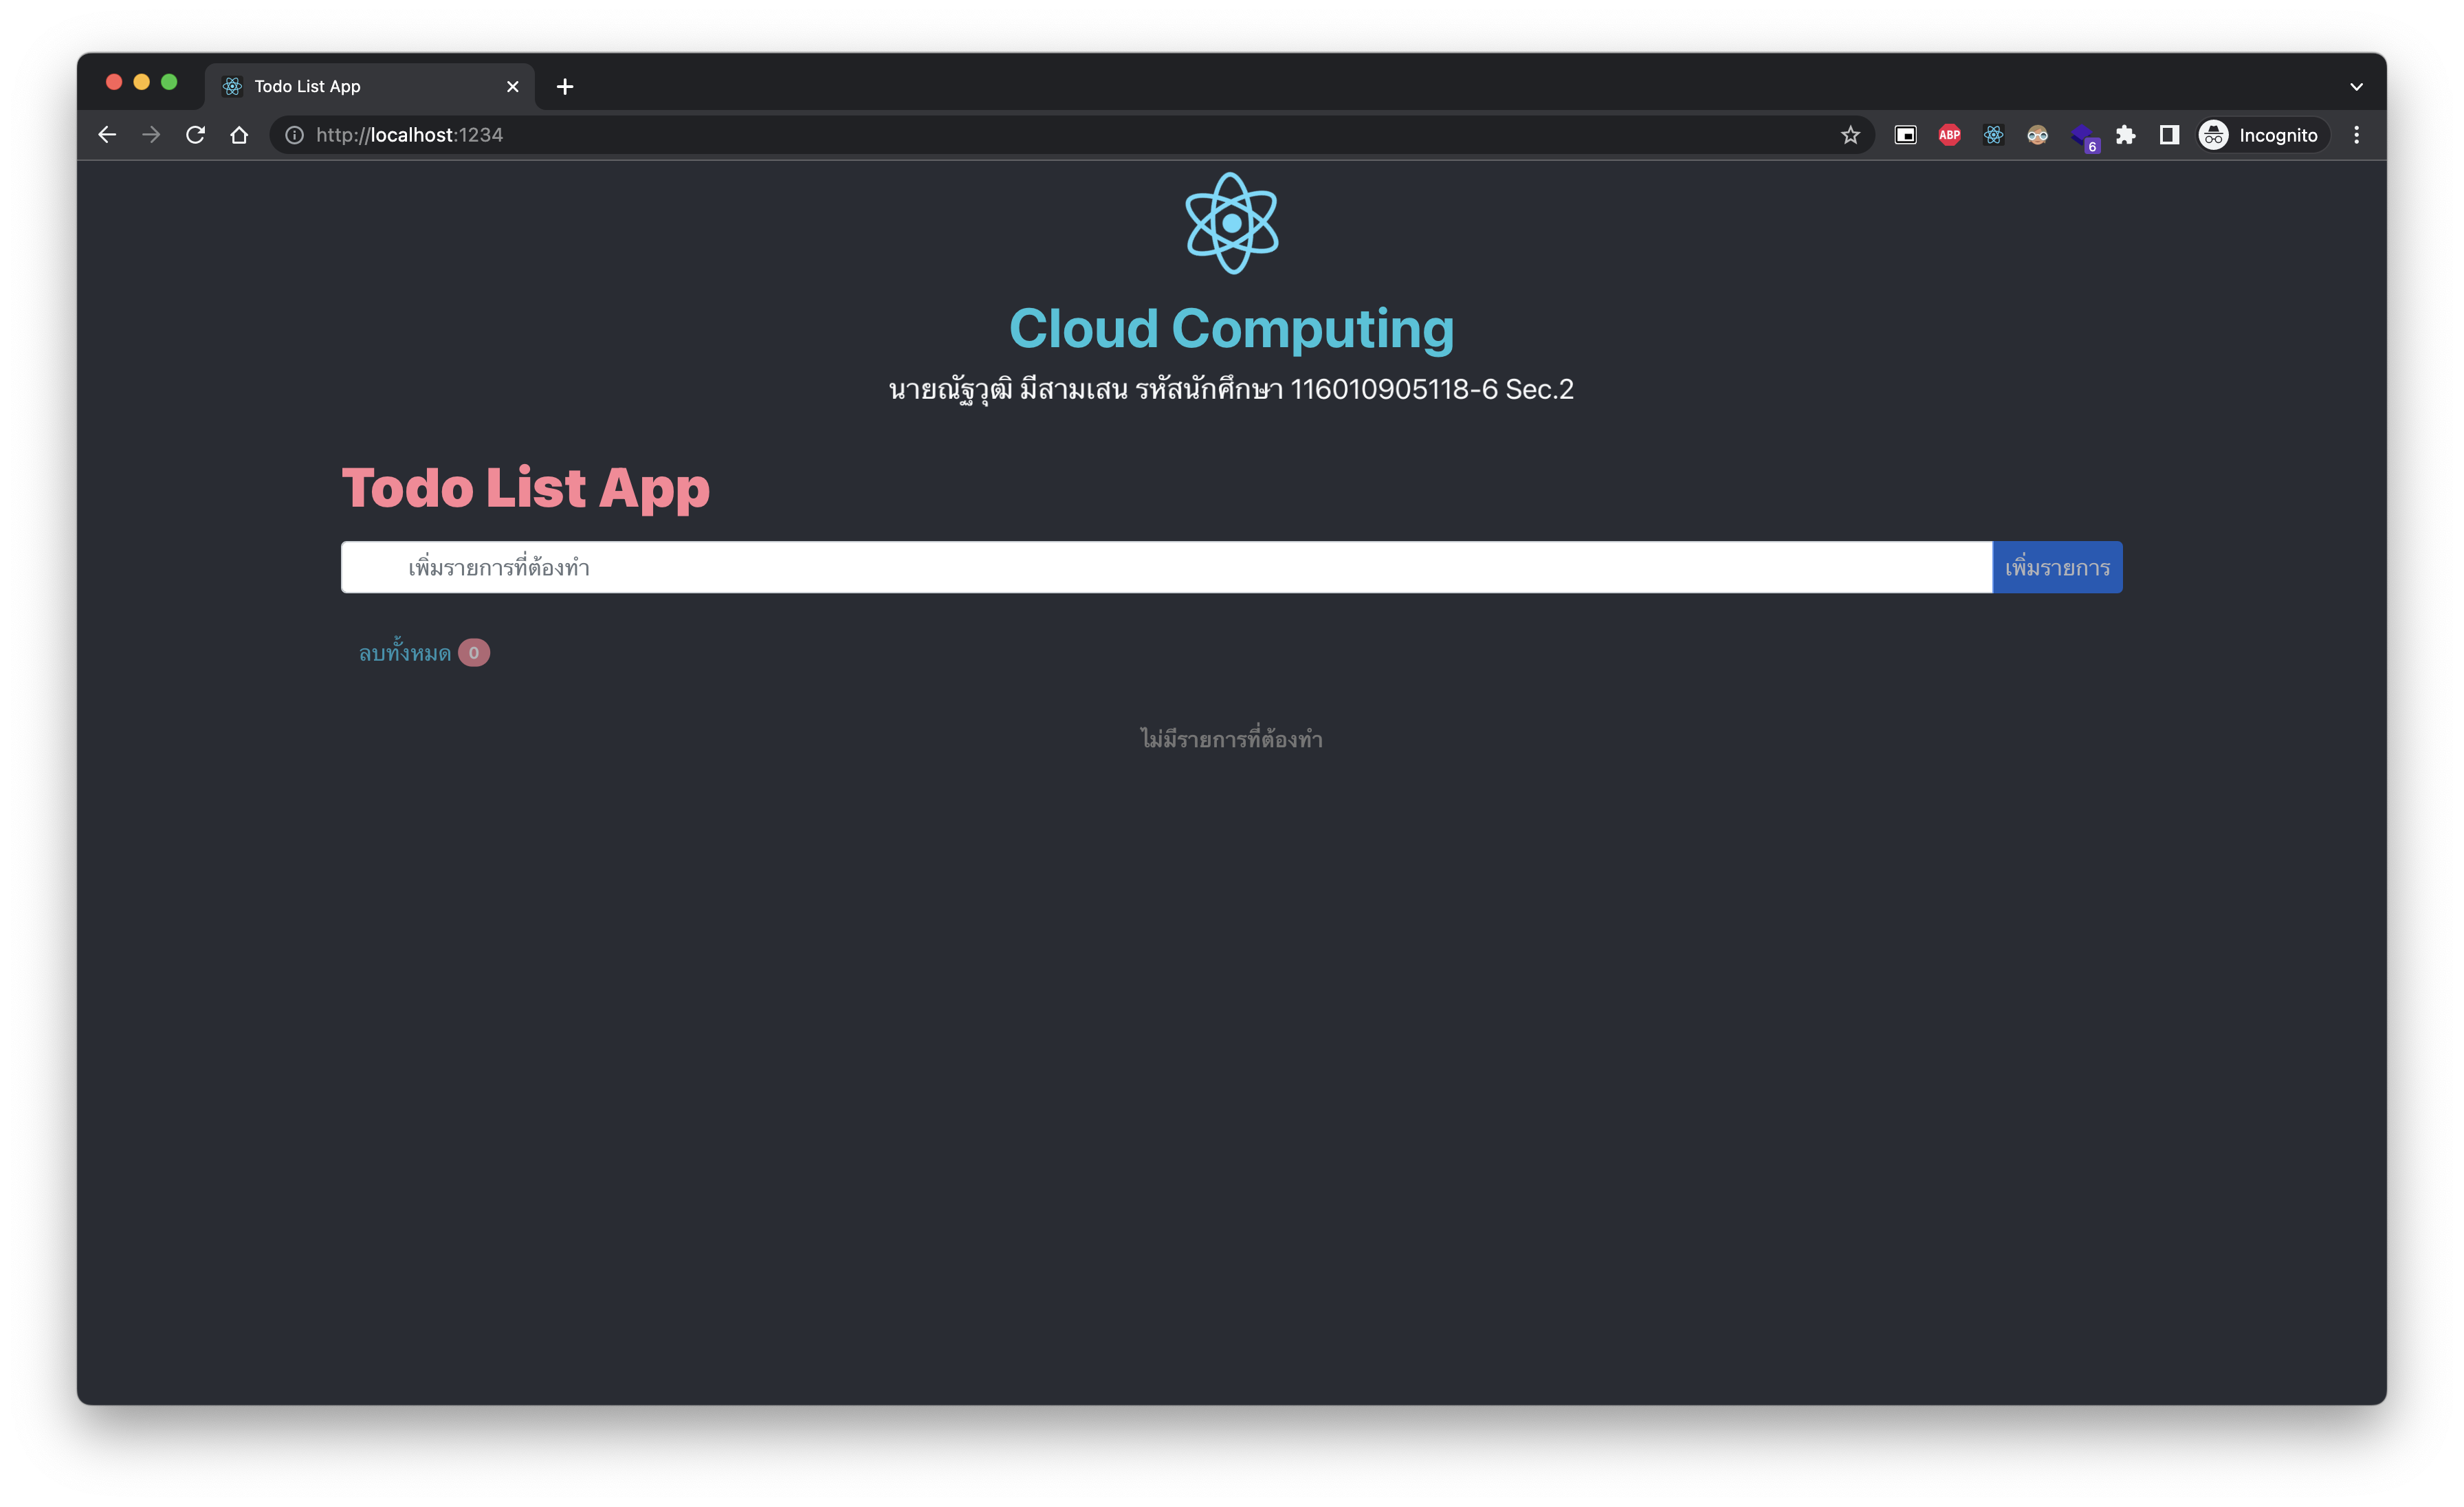This screenshot has width=2464, height=1507.
Task: Open new tab with plus button
Action: 566,85
